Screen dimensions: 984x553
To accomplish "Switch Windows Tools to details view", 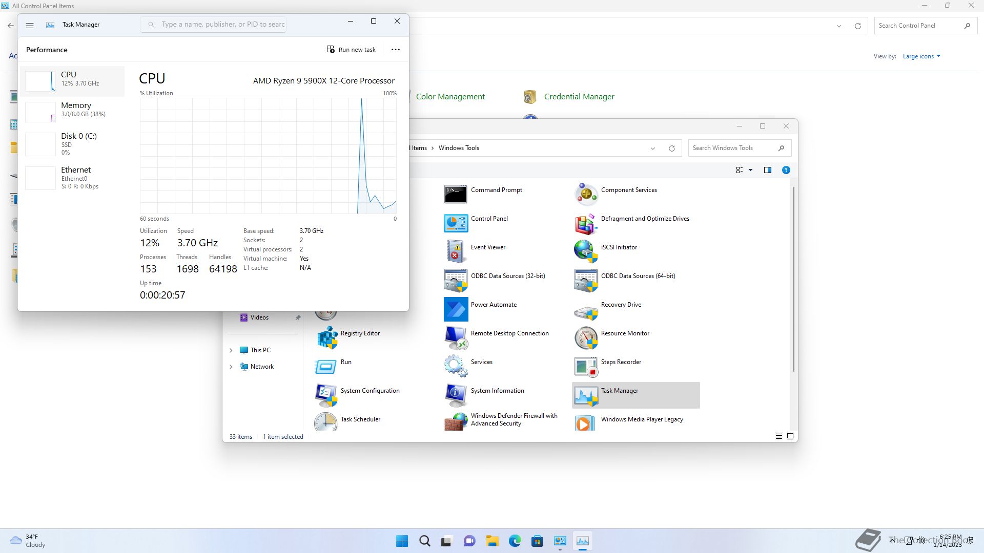I will click(778, 436).
